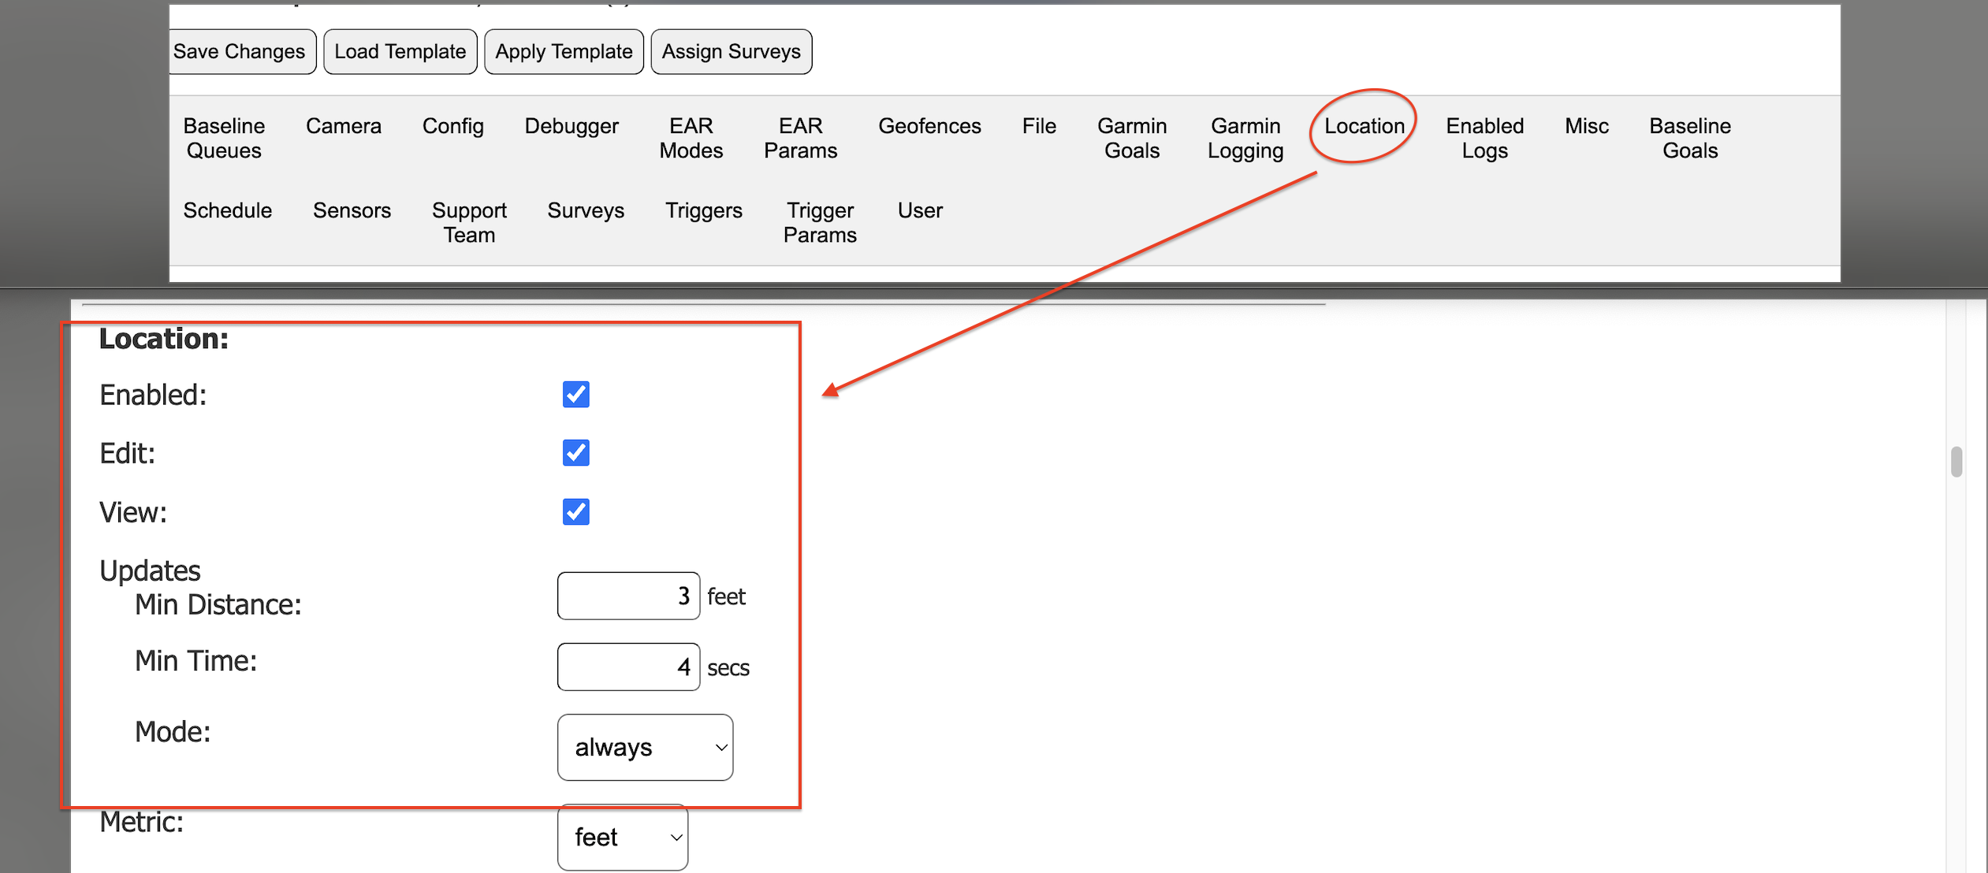Image resolution: width=1988 pixels, height=873 pixels.
Task: View the Debugger settings
Action: coord(571,126)
